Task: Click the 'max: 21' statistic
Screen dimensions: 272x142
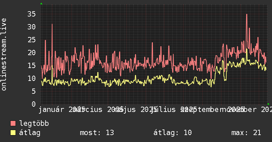Action: point(246,133)
